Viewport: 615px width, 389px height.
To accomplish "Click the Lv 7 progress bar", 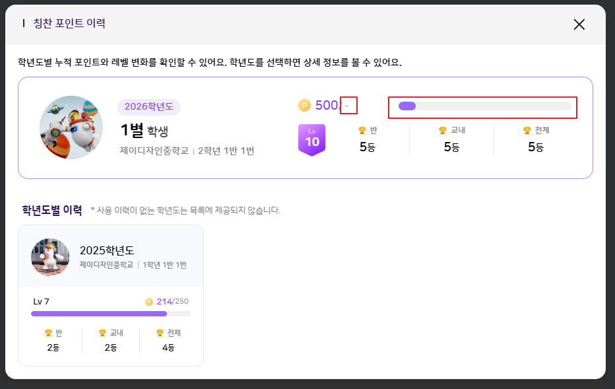I will 111,314.
